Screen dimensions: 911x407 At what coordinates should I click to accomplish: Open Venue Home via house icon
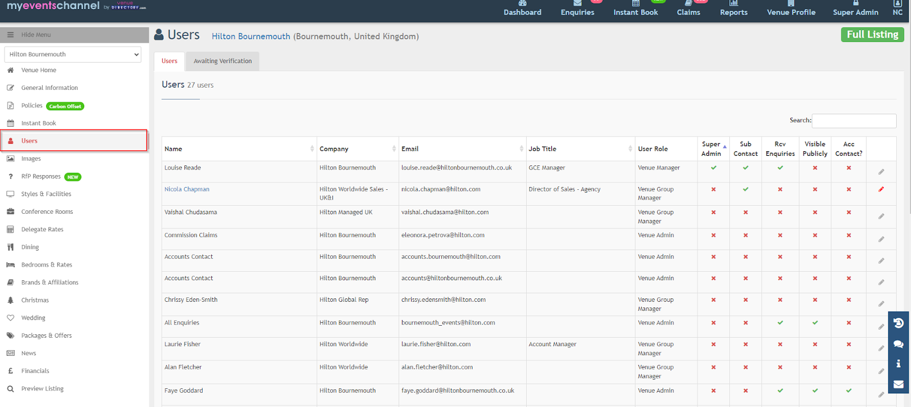[10, 70]
